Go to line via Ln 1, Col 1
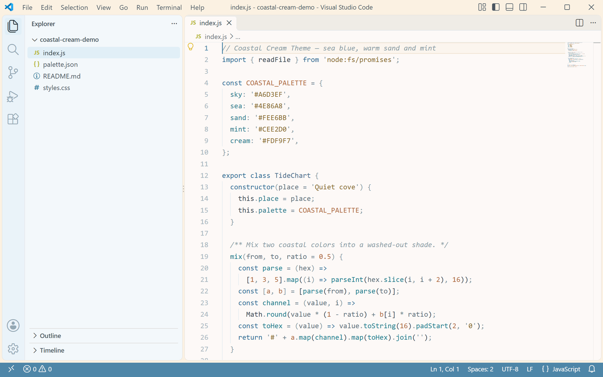603x377 pixels. (x=445, y=369)
